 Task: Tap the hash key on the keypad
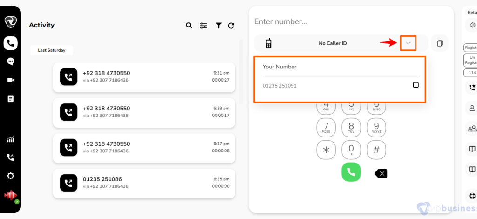tap(376, 150)
